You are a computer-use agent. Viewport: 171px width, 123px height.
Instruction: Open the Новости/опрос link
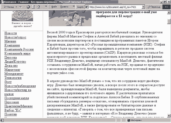click(x=15, y=37)
